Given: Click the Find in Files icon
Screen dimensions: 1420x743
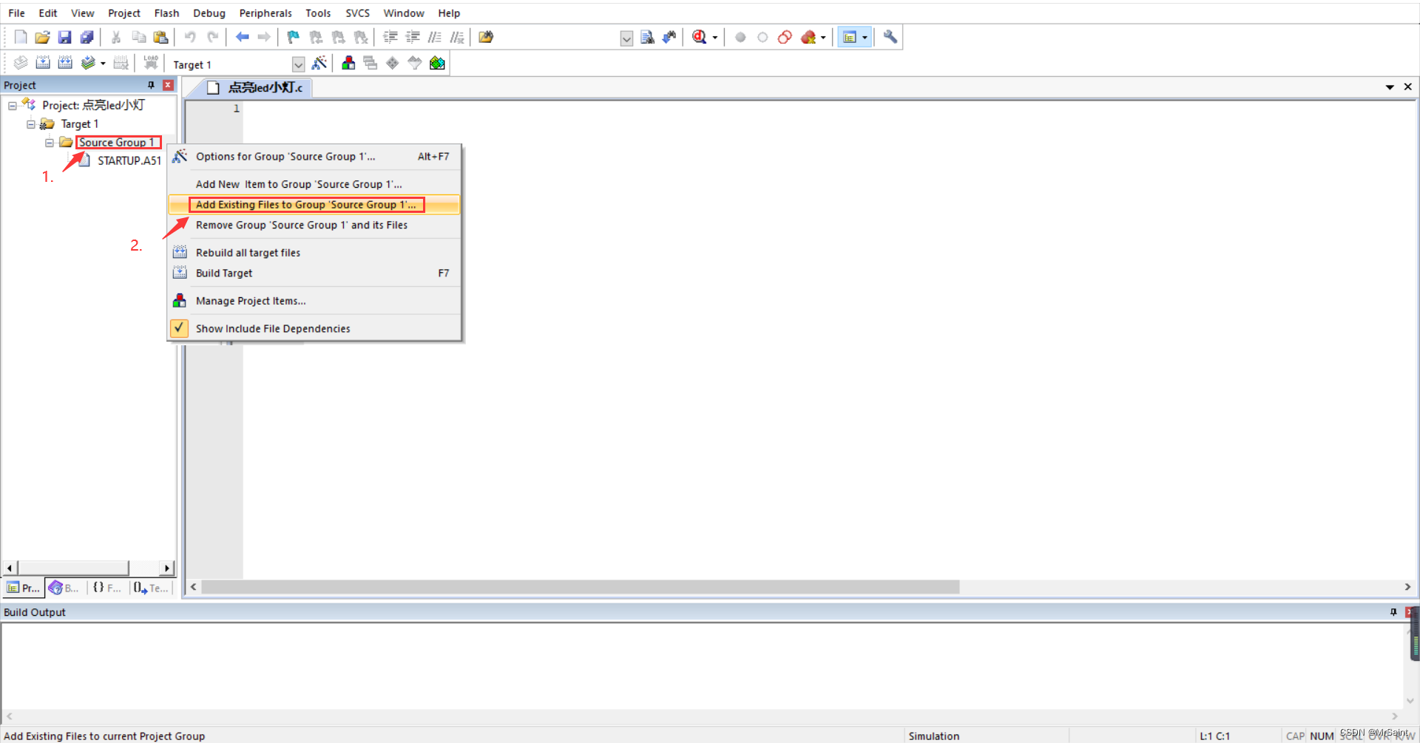Looking at the screenshot, I should [486, 37].
